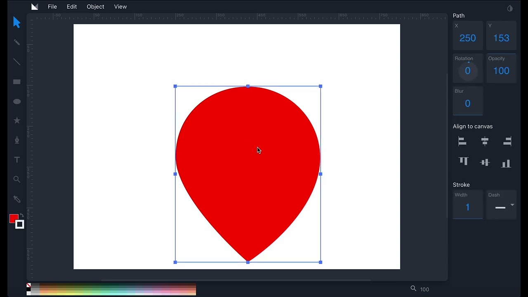
Task: Click the top-right selection handle
Action: pyautogui.click(x=321, y=86)
